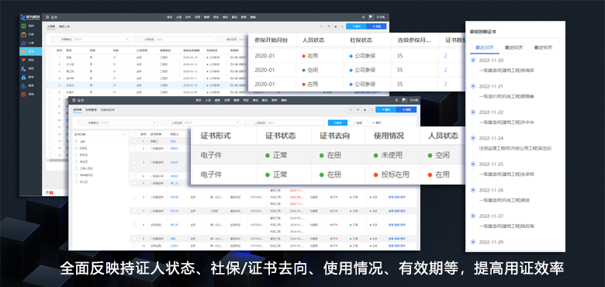Select 证书 nav tab in front window header
Viewport: 605px width, 287px height.
tap(217, 100)
